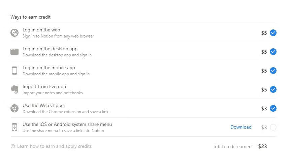
Task: Click the question mark help icon
Action: (13, 146)
